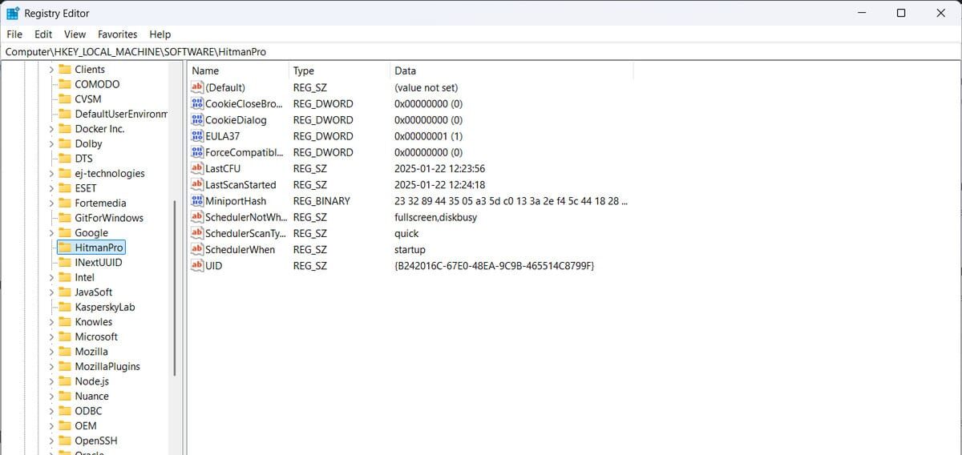This screenshot has width=962, height=455.
Task: Expand the ESET key
Action: [x=52, y=188]
